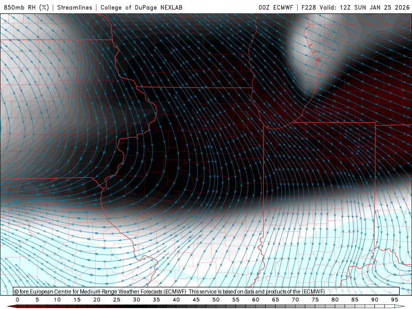412x309 pixels.
Task: Click the "70" colorbar scale label
Action: tap(295, 300)
